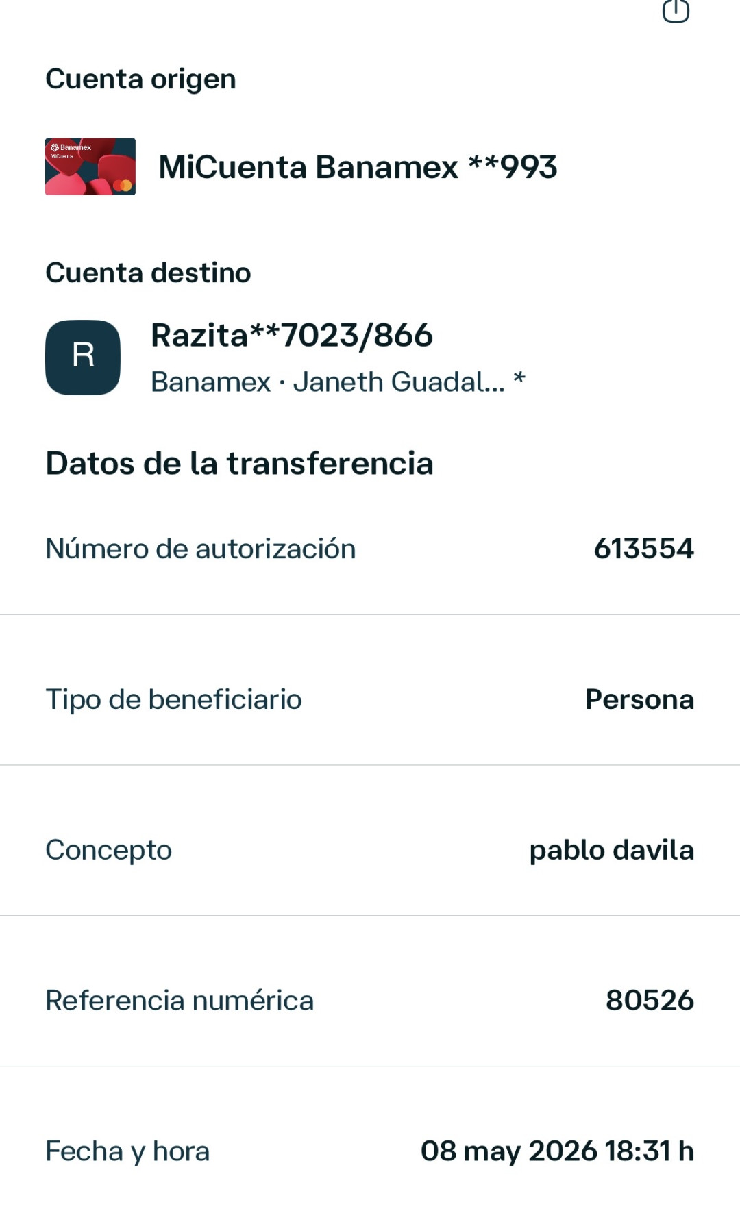Viewport: 740px width, 1224px height.
Task: Tap Datos de la transferencia heading
Action: click(239, 464)
